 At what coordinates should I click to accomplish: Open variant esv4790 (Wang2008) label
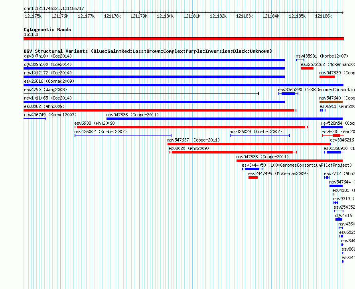point(45,90)
